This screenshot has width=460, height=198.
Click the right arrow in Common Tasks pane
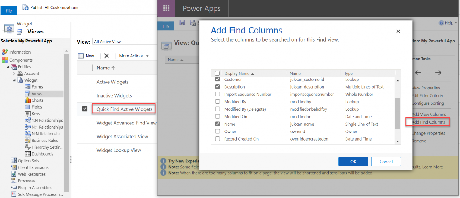tap(438, 73)
